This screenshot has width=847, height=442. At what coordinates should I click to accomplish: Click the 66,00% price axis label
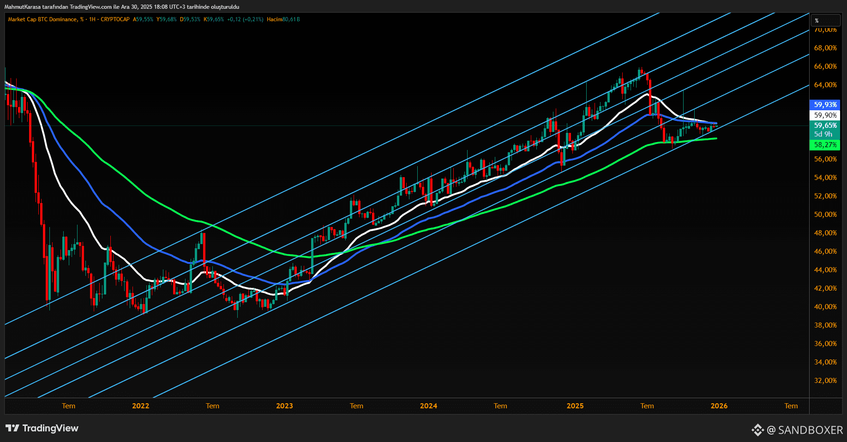coord(825,66)
